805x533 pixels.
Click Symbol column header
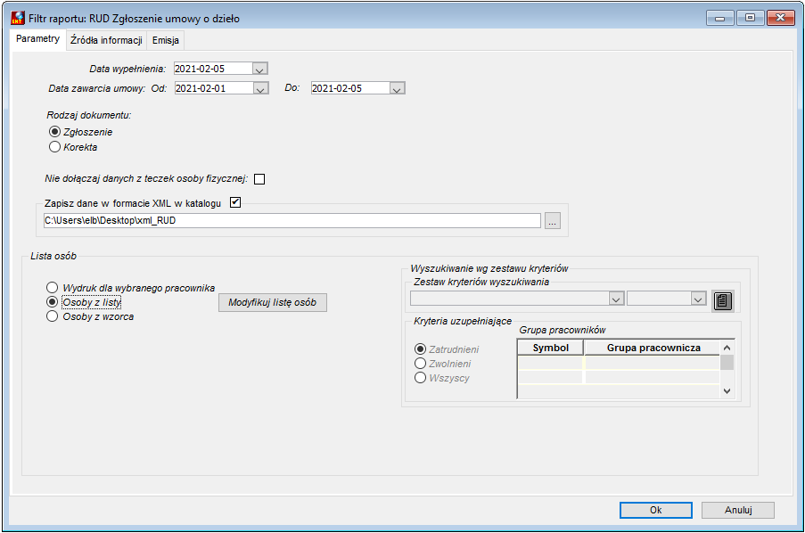tap(550, 348)
